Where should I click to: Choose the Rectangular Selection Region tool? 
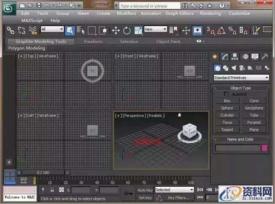coord(92,30)
